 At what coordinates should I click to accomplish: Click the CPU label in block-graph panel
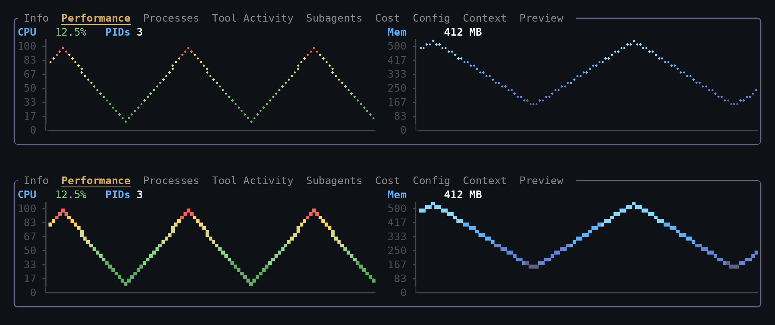[x=27, y=195]
